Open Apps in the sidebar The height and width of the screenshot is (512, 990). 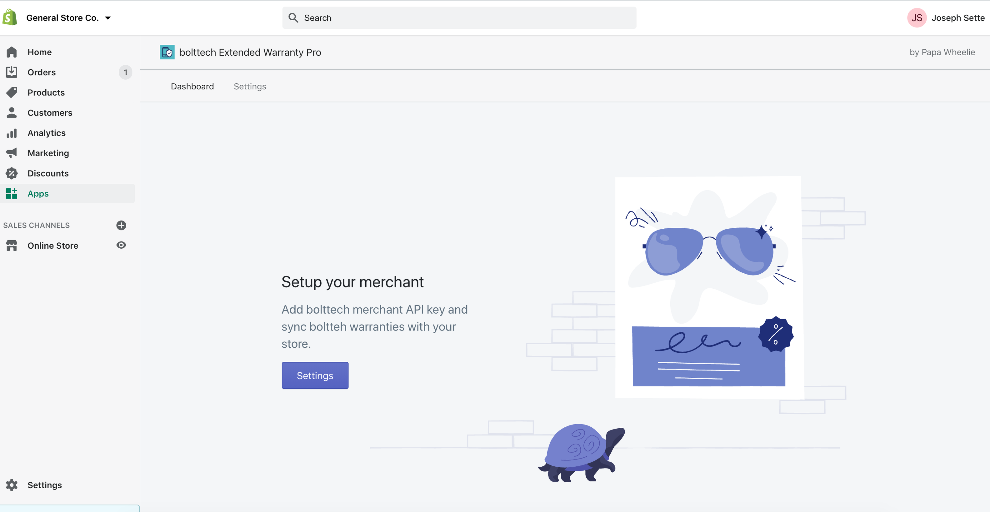pyautogui.click(x=38, y=194)
